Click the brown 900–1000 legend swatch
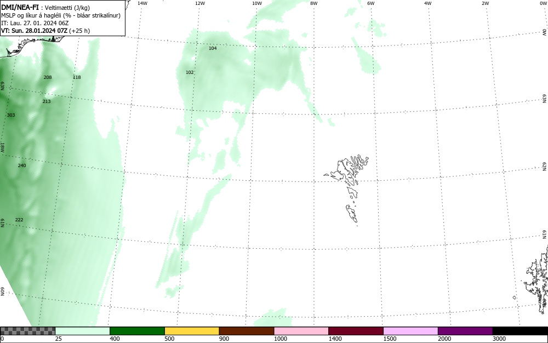Screen dimensions: 548x343 point(247,331)
